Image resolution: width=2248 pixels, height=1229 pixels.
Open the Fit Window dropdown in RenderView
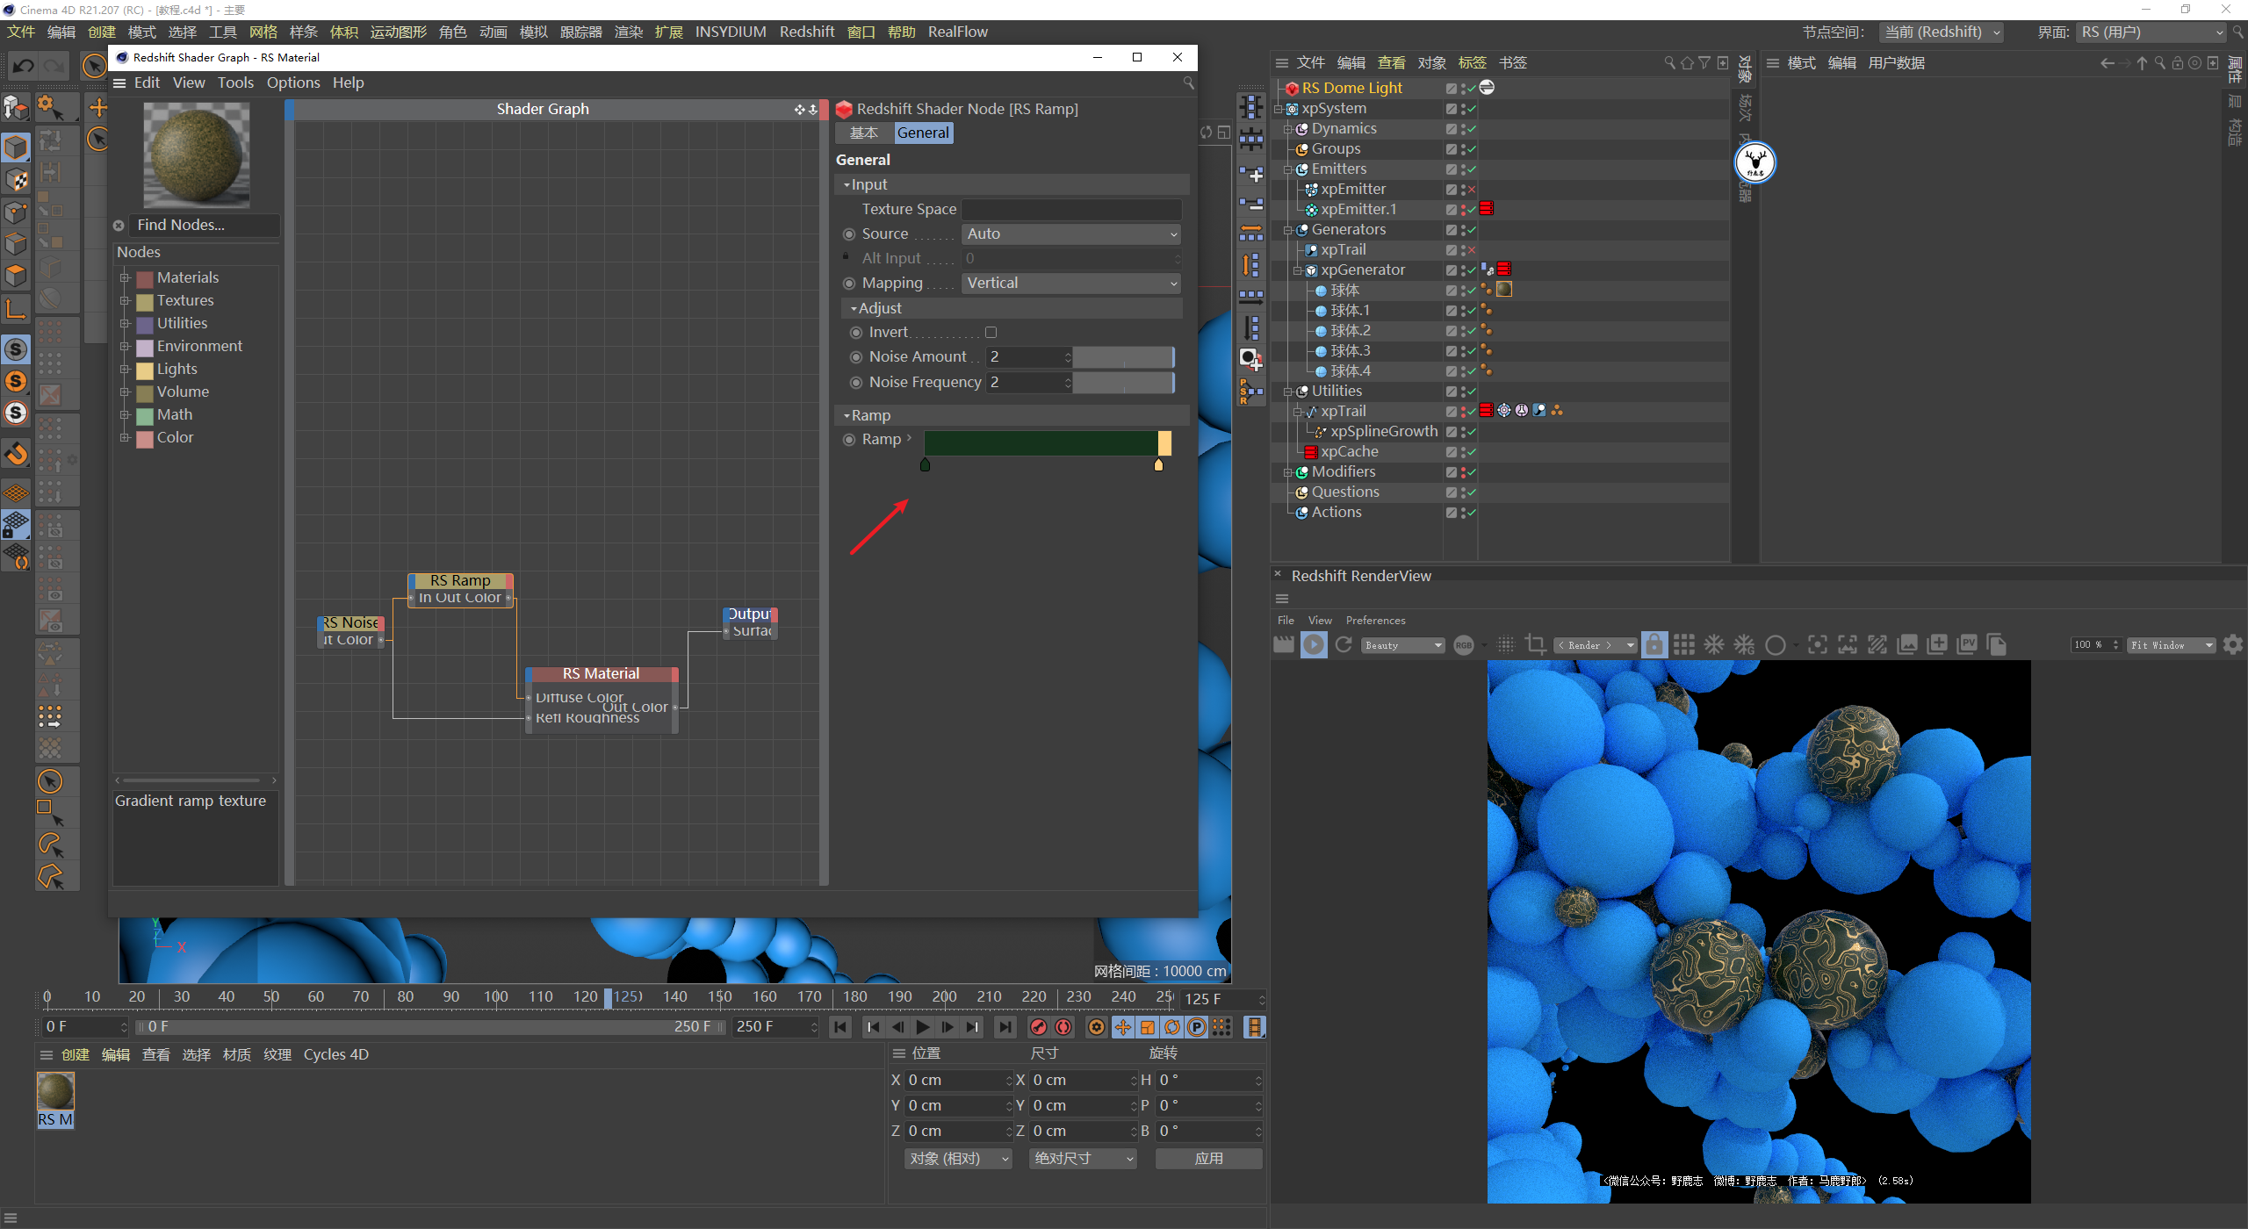pos(2171,645)
